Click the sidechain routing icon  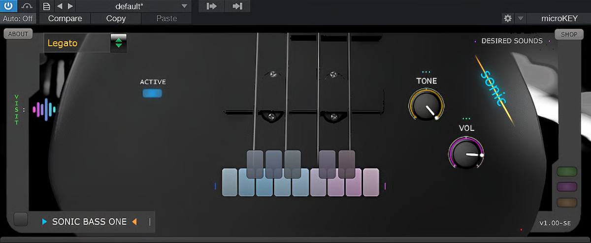pyautogui.click(x=28, y=6)
